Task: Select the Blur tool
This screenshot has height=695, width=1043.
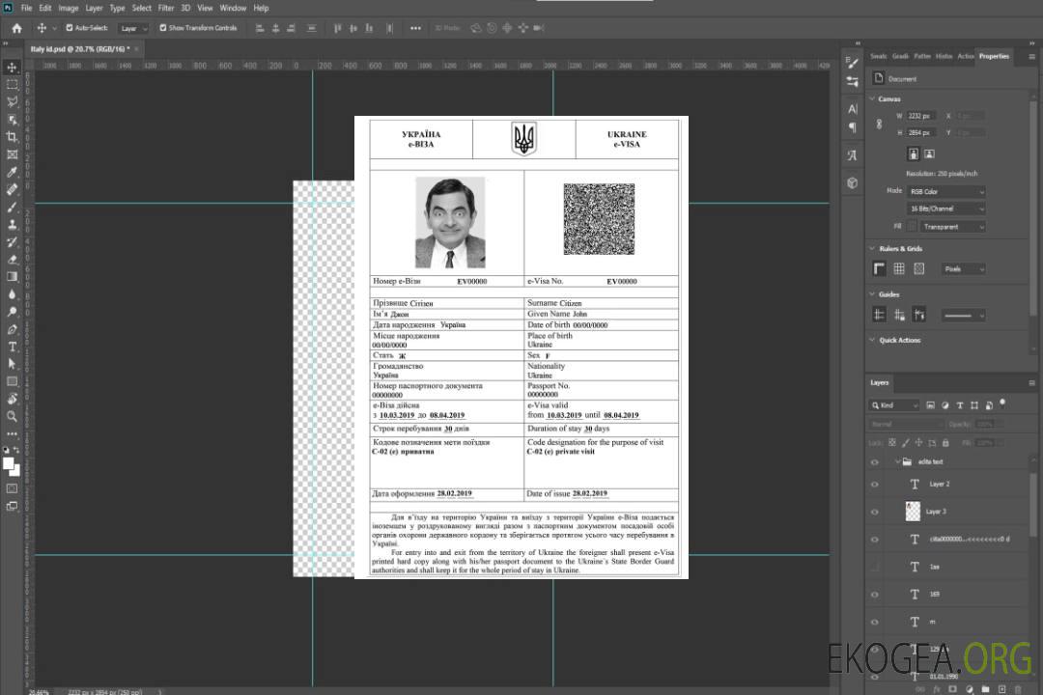Action: coord(12,294)
